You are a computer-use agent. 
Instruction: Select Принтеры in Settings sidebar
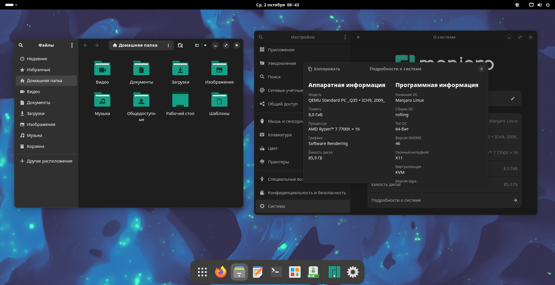(278, 162)
